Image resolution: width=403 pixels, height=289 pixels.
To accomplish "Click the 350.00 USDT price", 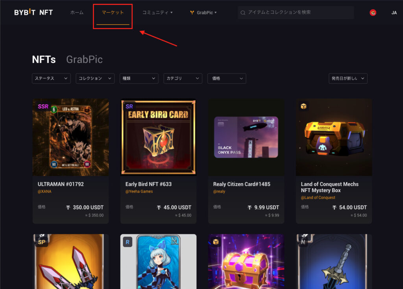I will coord(88,207).
